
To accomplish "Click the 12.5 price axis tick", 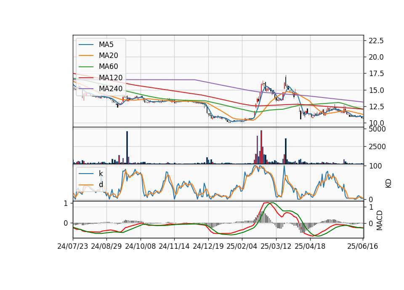I will point(376,106).
